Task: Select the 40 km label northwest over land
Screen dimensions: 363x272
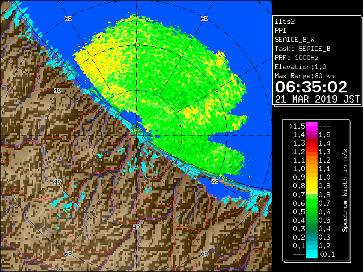Action: point(57,91)
